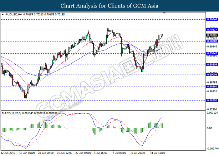Select the 0.69008 level label

coord(212,75)
